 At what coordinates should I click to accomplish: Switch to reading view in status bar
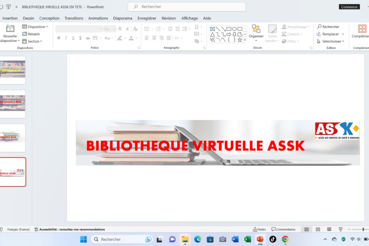329,229
